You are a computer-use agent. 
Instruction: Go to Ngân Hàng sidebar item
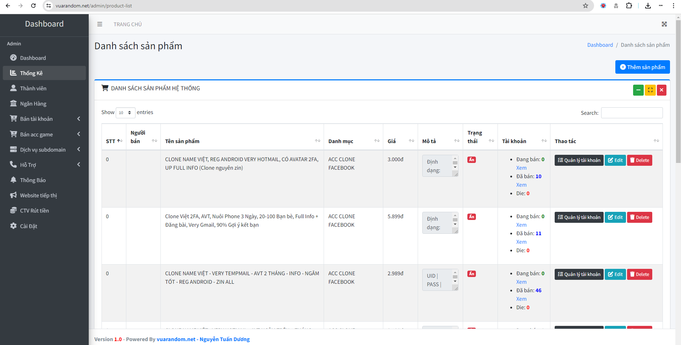tap(33, 104)
